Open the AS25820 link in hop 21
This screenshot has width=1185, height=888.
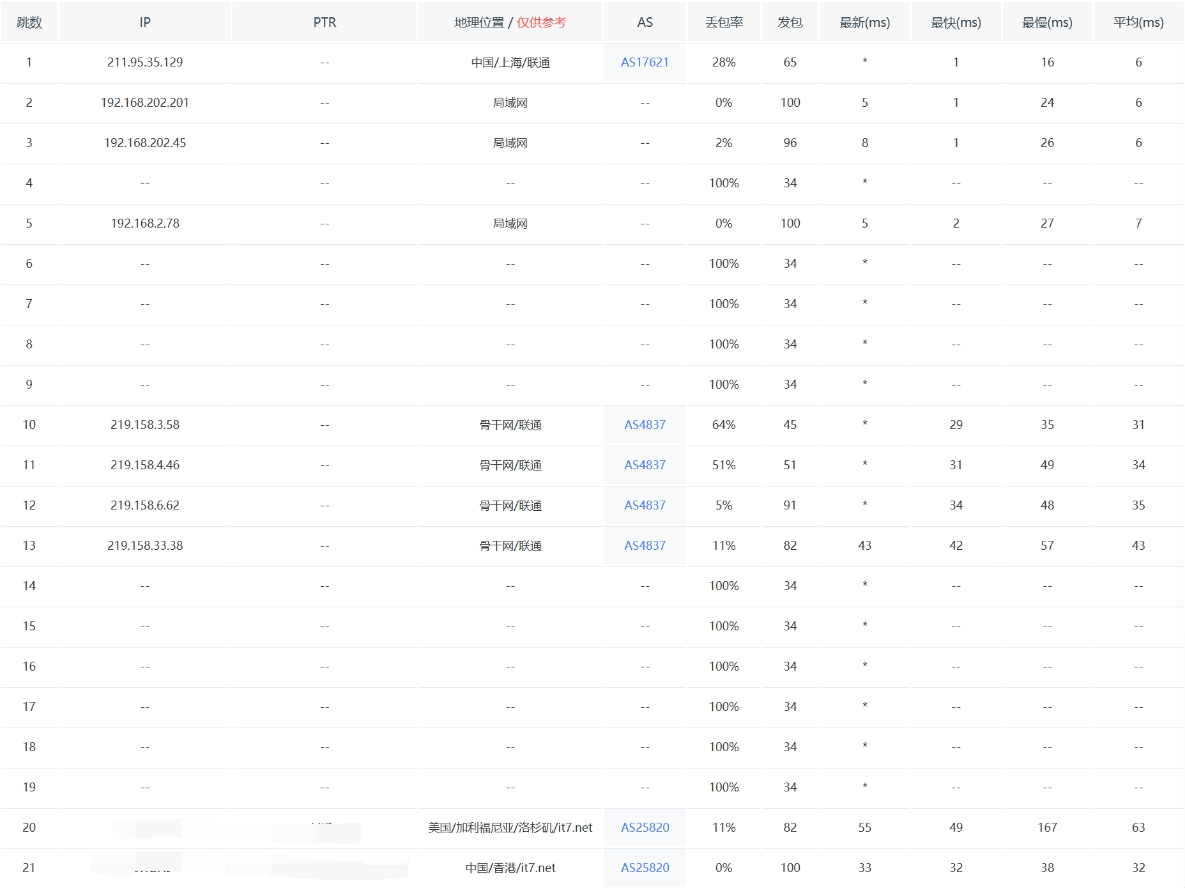[645, 868]
